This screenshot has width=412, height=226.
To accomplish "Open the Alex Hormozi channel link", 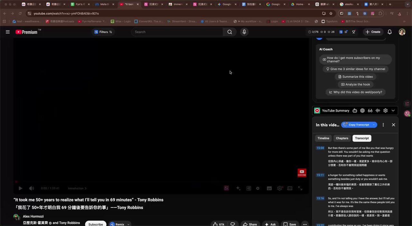I will click(x=33, y=216).
